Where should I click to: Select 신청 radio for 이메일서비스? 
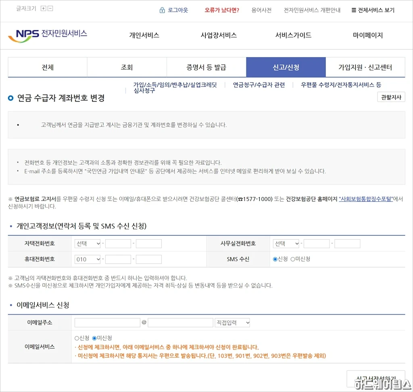[x=77, y=338]
